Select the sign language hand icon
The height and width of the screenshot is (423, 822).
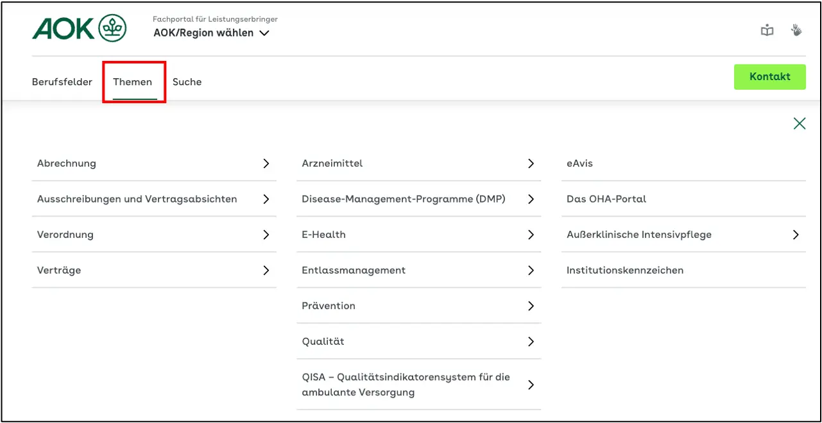[x=796, y=29]
